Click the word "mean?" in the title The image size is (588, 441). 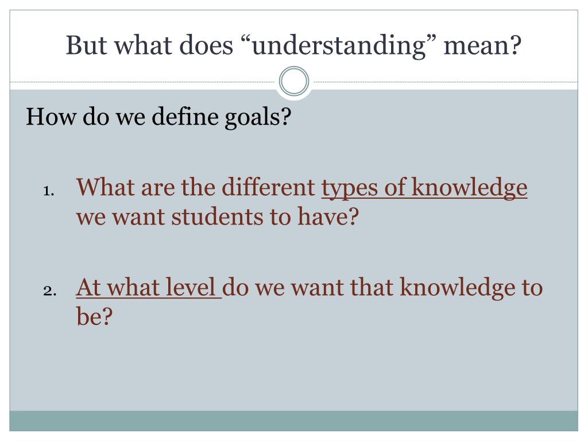tap(482, 45)
